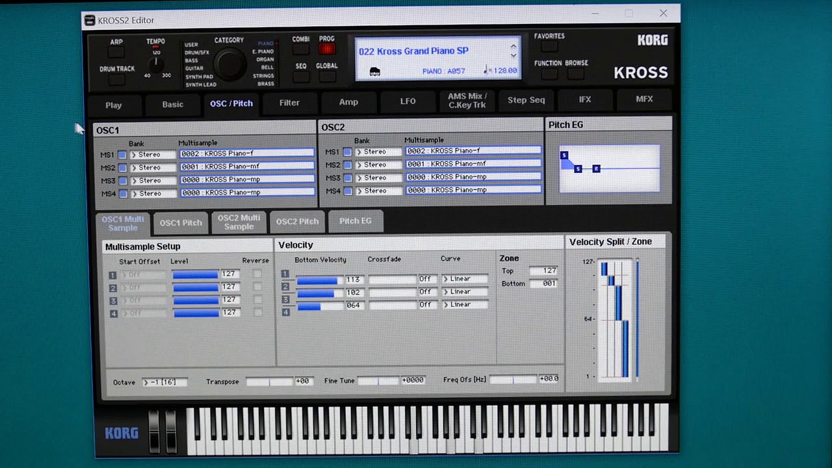The height and width of the screenshot is (468, 832).
Task: Open the MFX tab
Action: coord(644,99)
